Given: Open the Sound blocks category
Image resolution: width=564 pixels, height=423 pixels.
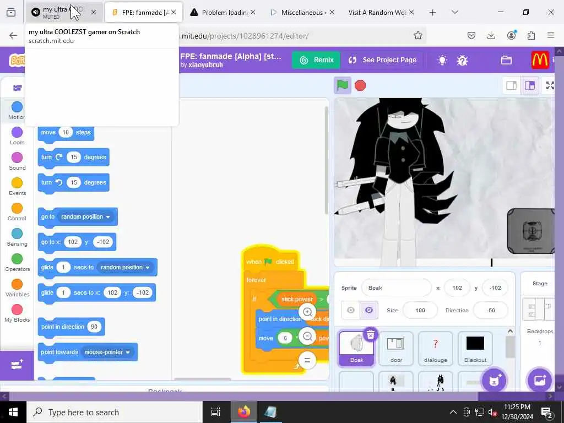Looking at the screenshot, I should (x=17, y=161).
